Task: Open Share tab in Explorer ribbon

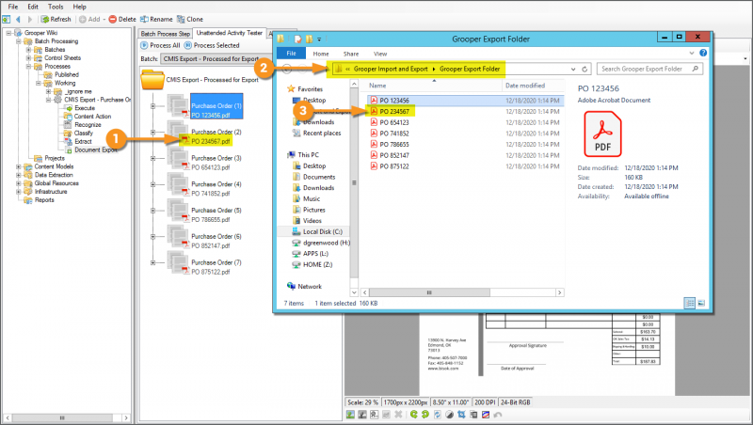Action: (x=351, y=54)
